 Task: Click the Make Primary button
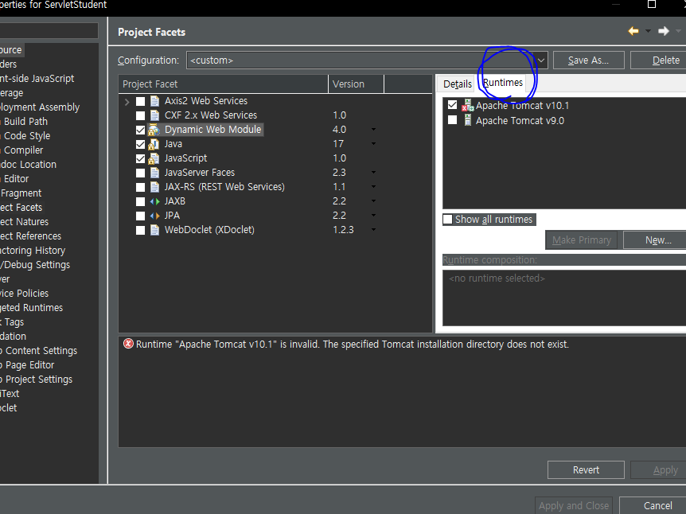[x=582, y=240]
